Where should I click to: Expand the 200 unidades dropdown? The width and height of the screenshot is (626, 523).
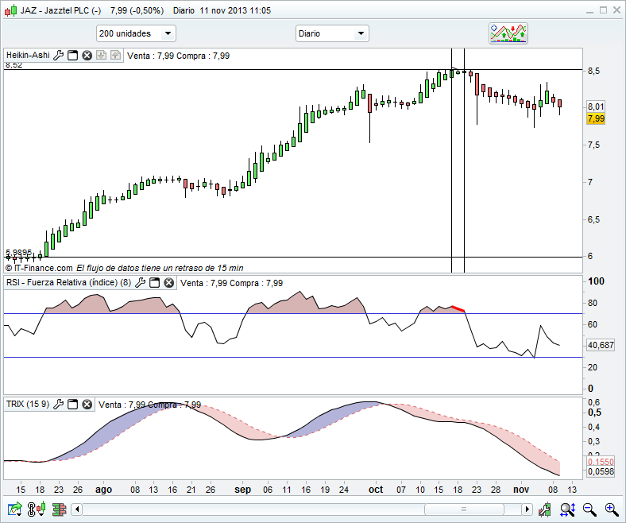pyautogui.click(x=135, y=33)
